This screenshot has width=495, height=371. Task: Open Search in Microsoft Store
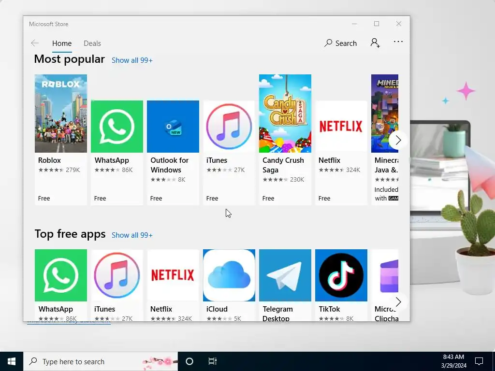[340, 43]
